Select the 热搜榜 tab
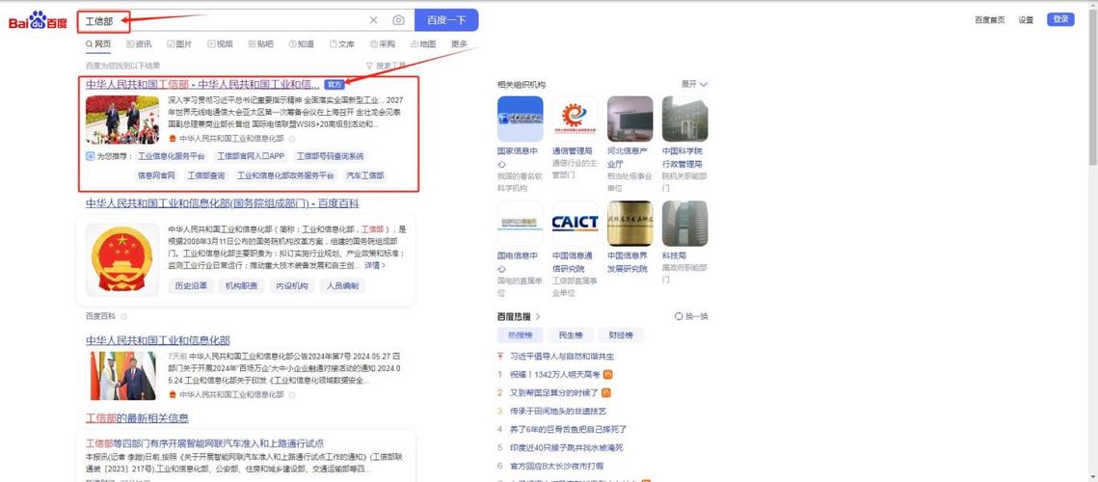 click(521, 335)
